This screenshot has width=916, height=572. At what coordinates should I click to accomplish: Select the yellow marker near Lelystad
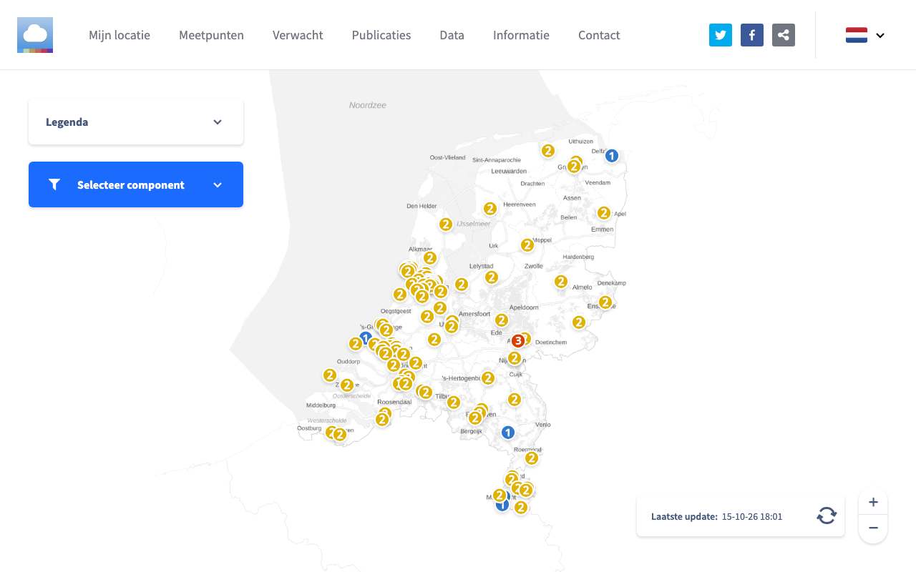click(x=491, y=277)
